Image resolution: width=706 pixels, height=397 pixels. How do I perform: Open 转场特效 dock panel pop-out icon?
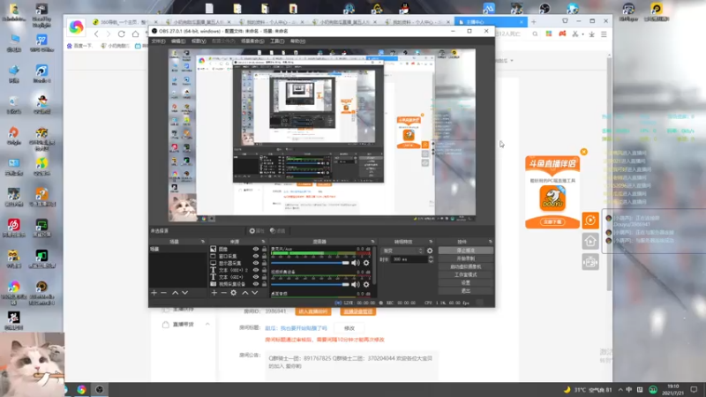point(431,242)
